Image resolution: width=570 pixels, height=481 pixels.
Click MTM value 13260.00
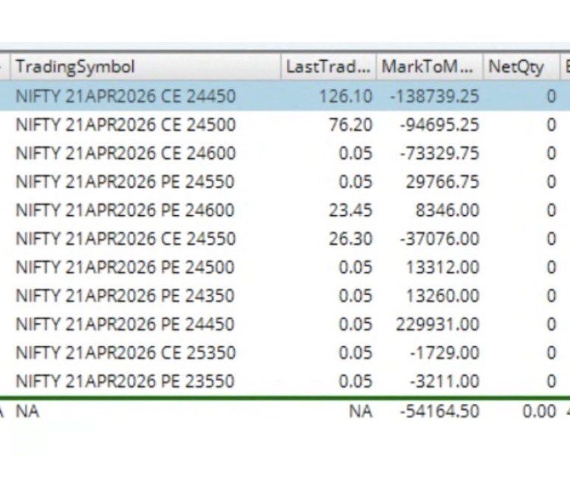[443, 296]
